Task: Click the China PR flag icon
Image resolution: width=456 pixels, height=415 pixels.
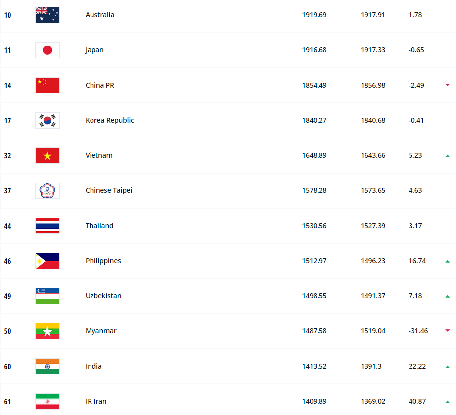Action: [x=47, y=85]
